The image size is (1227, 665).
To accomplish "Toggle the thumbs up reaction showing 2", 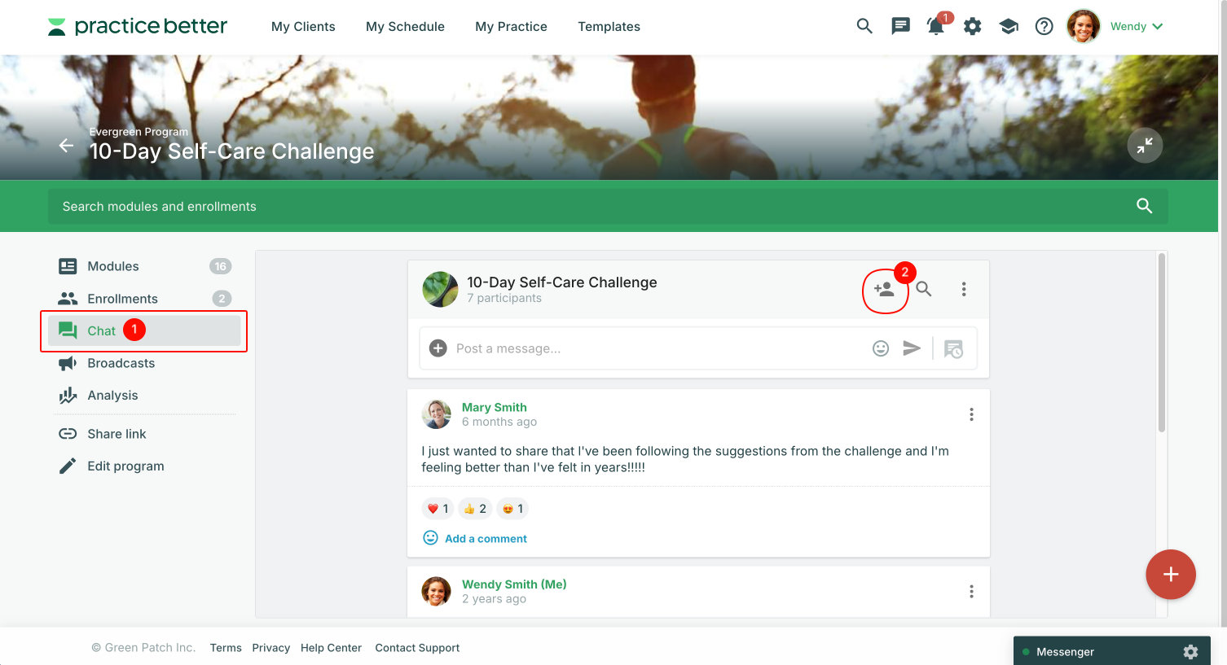I will (475, 509).
